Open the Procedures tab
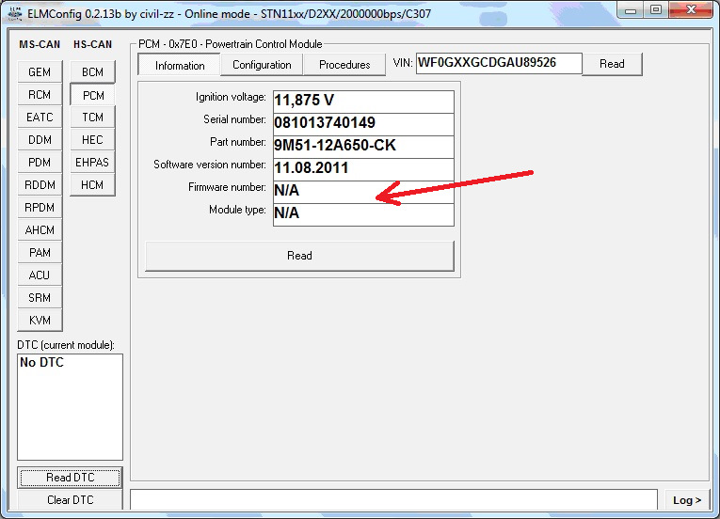720x519 pixels. pyautogui.click(x=344, y=65)
